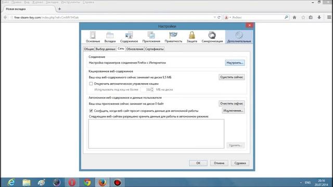The width and height of the screenshot is (333, 187).
Task: Open Chrome from the taskbar
Action: coord(87,182)
